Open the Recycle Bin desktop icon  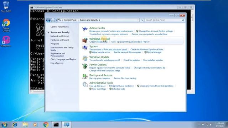click(6, 7)
